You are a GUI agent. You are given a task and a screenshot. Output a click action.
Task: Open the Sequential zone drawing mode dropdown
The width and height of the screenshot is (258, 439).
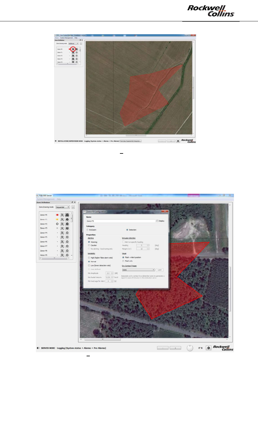(x=63, y=207)
